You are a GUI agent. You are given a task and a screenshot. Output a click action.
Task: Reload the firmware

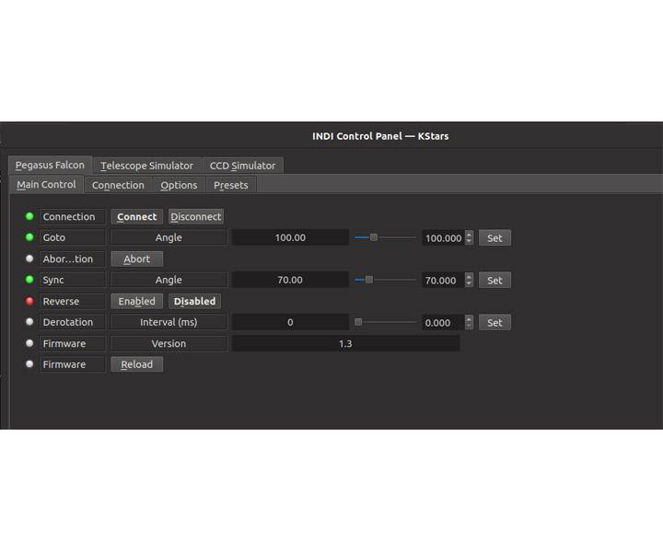point(136,364)
